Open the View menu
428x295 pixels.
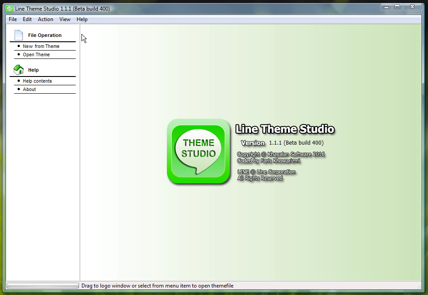tap(65, 19)
